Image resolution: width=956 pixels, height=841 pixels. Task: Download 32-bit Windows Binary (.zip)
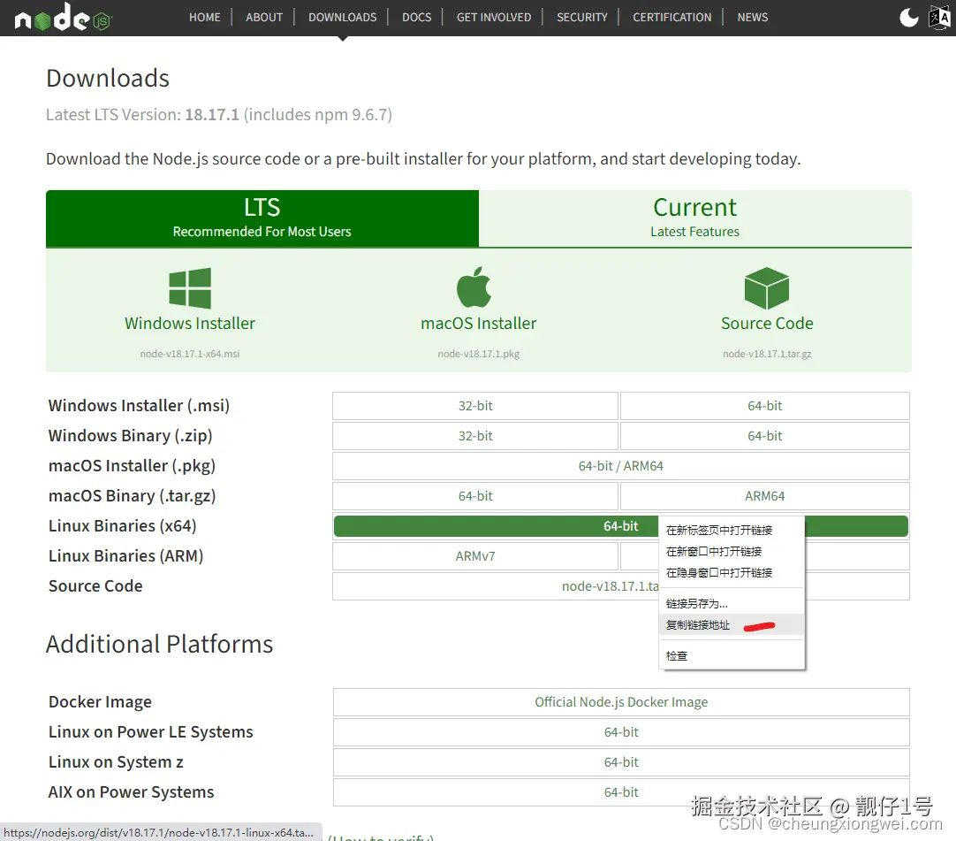click(475, 436)
